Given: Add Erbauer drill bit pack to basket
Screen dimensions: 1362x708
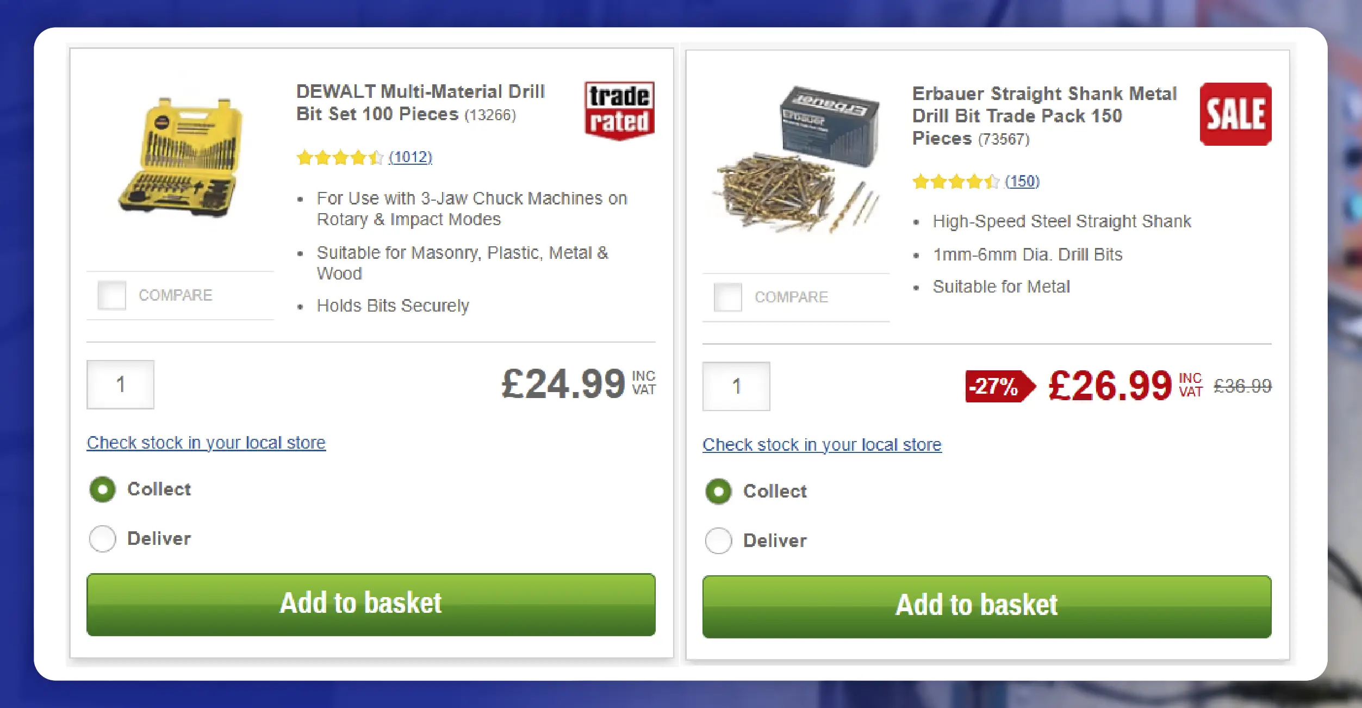Looking at the screenshot, I should coord(987,606).
